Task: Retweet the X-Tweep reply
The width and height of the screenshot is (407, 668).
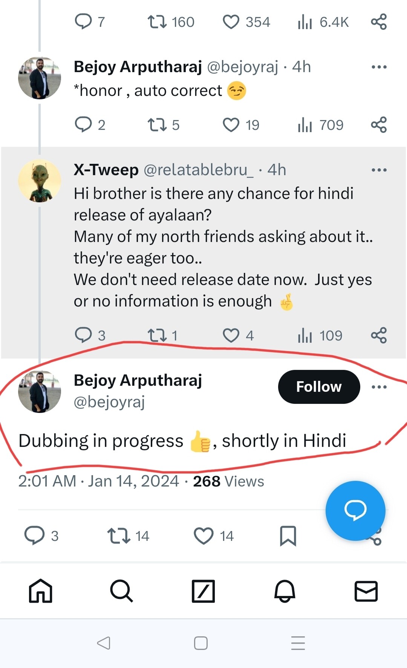Action: pos(157,335)
